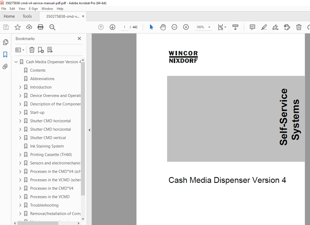This screenshot has width=310, height=225.
Task: Open the Edit menu
Action: coord(12,9)
